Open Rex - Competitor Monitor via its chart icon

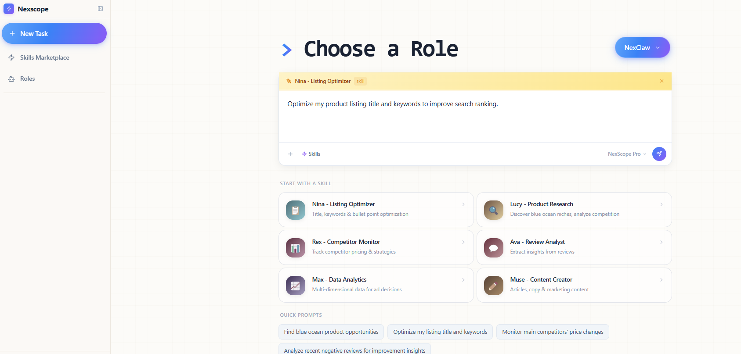(x=295, y=247)
